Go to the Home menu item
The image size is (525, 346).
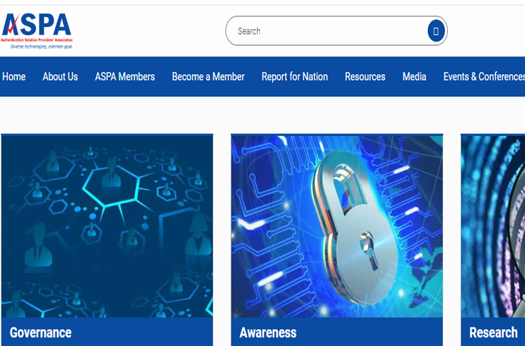click(14, 76)
